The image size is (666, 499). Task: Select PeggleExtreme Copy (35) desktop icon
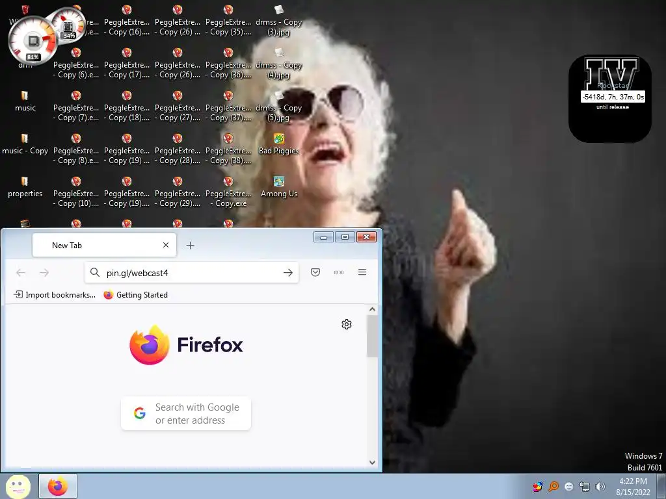(x=228, y=20)
